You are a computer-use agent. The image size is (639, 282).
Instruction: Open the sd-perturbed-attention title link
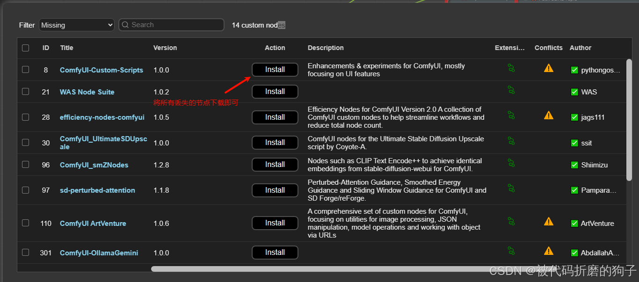97,190
